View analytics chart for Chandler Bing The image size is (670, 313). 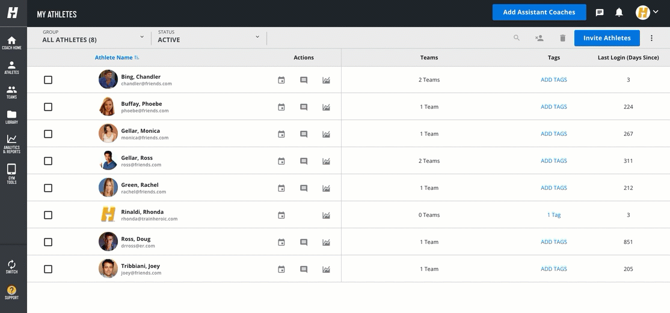coord(326,80)
